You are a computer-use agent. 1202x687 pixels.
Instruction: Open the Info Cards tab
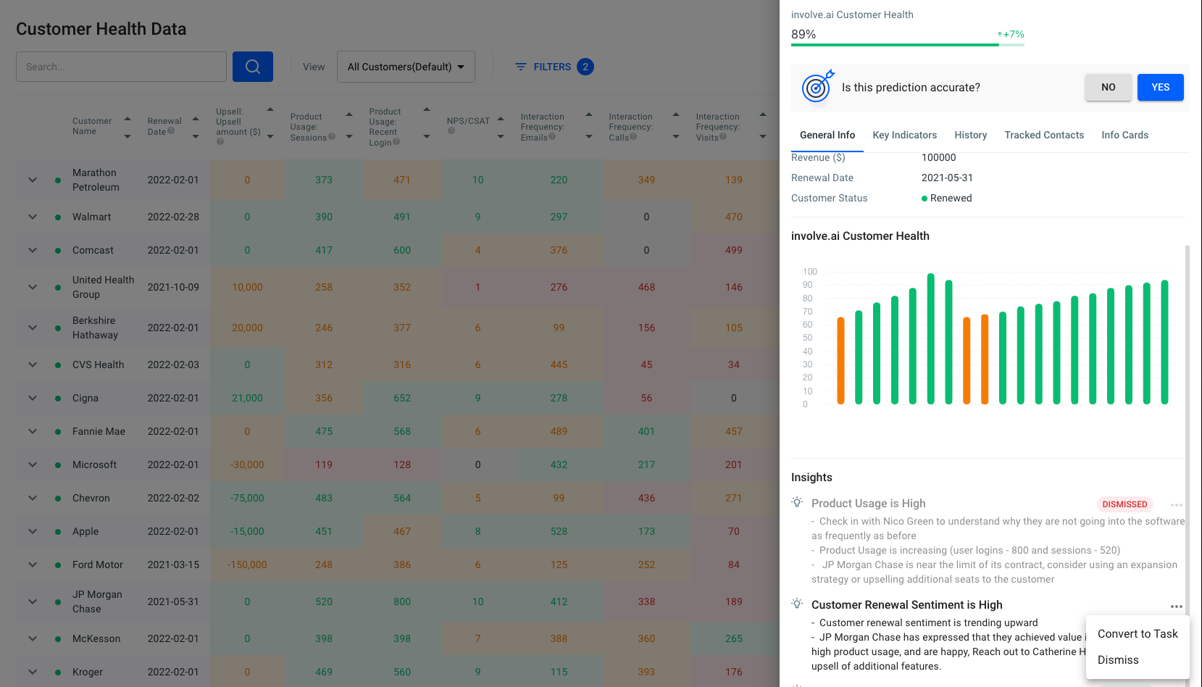tap(1124, 135)
